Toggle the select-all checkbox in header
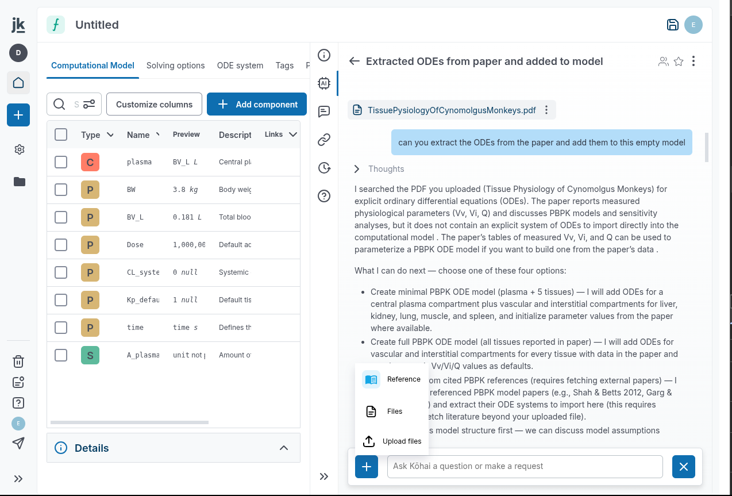 point(61,134)
